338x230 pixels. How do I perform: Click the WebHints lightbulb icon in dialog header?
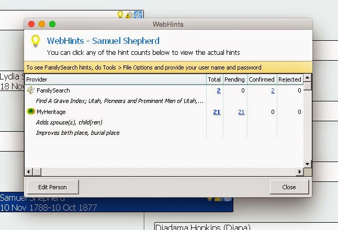click(x=36, y=41)
